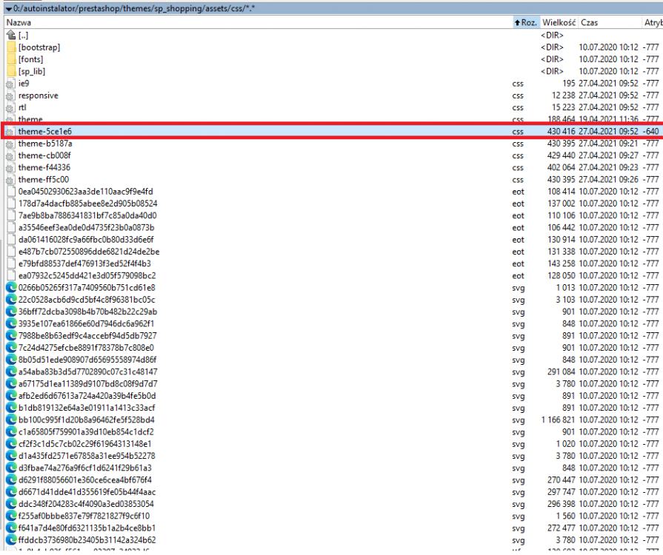
Task: Click the theme-f44336 css file icon
Action: pyautogui.click(x=10, y=168)
